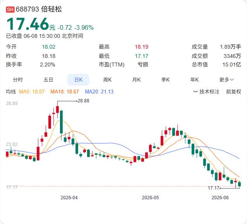Click the current price 17.46
The image size is (247, 224).
click(28, 24)
